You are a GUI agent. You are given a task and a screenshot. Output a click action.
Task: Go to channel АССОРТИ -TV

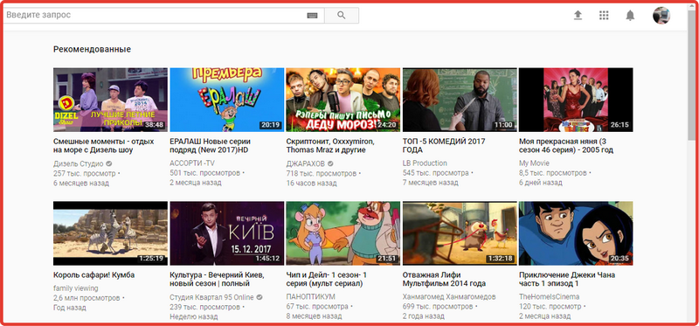192,163
